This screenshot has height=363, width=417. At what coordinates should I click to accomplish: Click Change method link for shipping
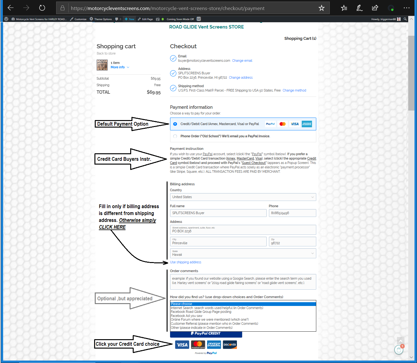point(294,91)
